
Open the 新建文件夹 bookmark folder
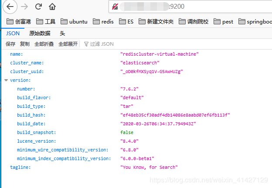click(x=156, y=22)
